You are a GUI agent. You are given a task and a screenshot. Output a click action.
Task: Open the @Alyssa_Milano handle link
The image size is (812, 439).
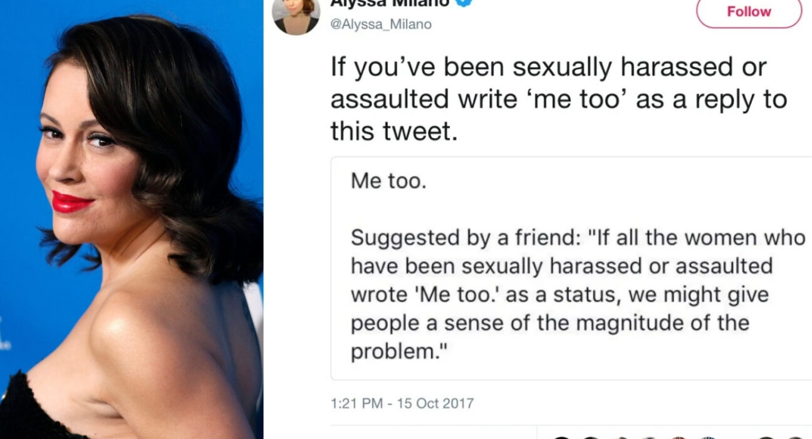(x=381, y=24)
